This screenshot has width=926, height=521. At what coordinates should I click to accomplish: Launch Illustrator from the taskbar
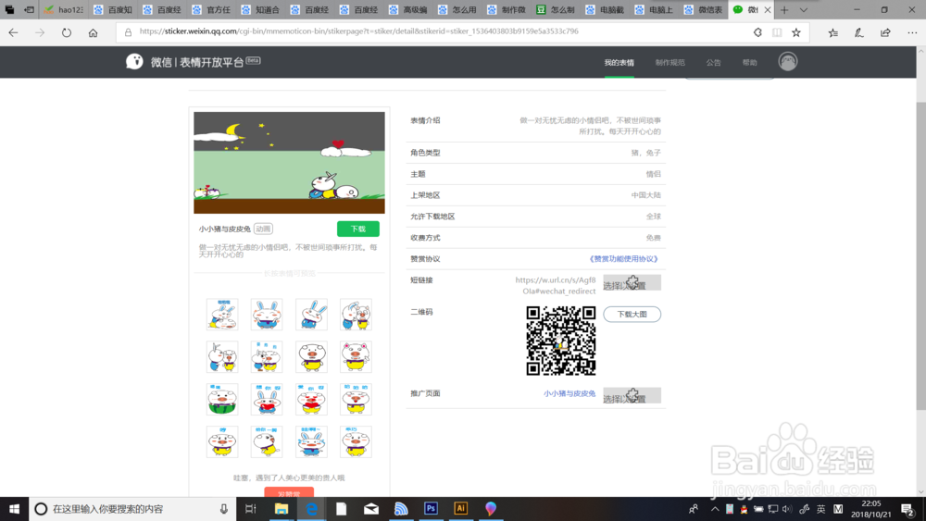[460, 509]
